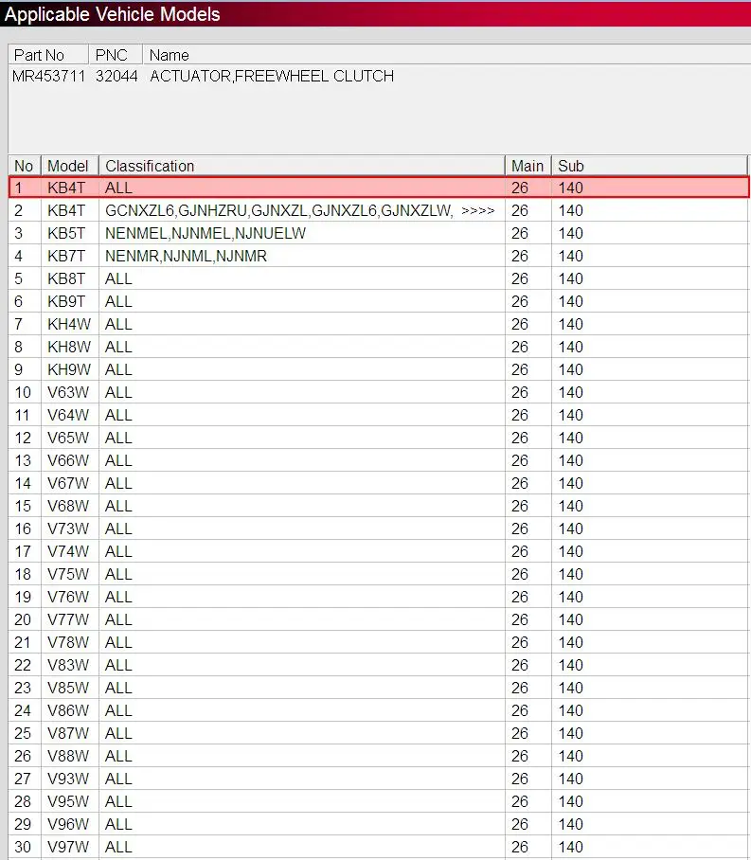Select model V85W row
This screenshot has height=860, width=751.
tap(379, 689)
